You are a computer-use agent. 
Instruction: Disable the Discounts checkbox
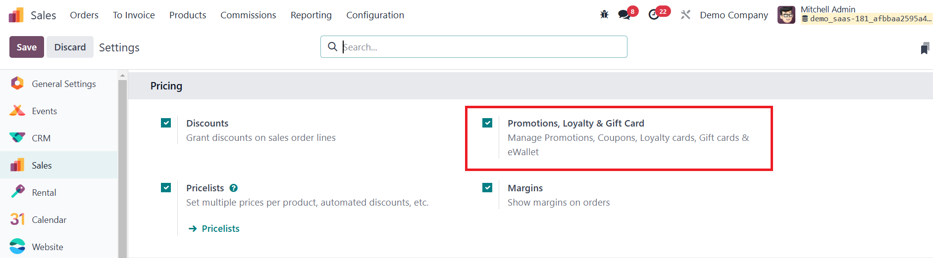point(166,123)
